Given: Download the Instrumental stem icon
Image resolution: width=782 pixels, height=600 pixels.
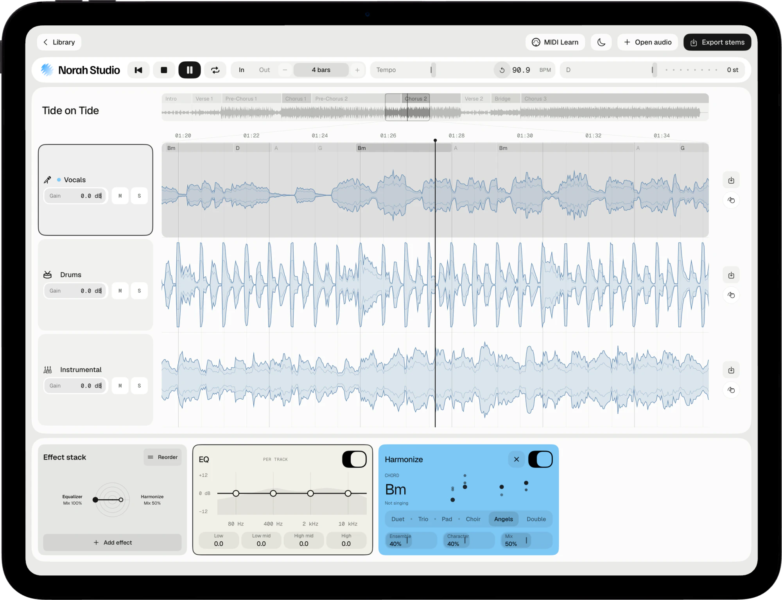Looking at the screenshot, I should (x=731, y=370).
